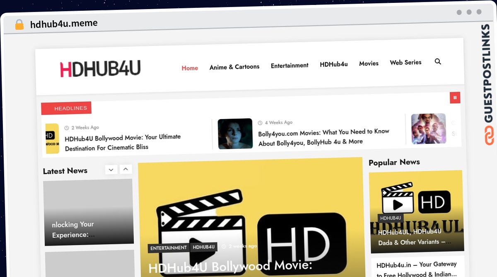Click the Latest News heading
497x277 pixels.
pos(65,171)
